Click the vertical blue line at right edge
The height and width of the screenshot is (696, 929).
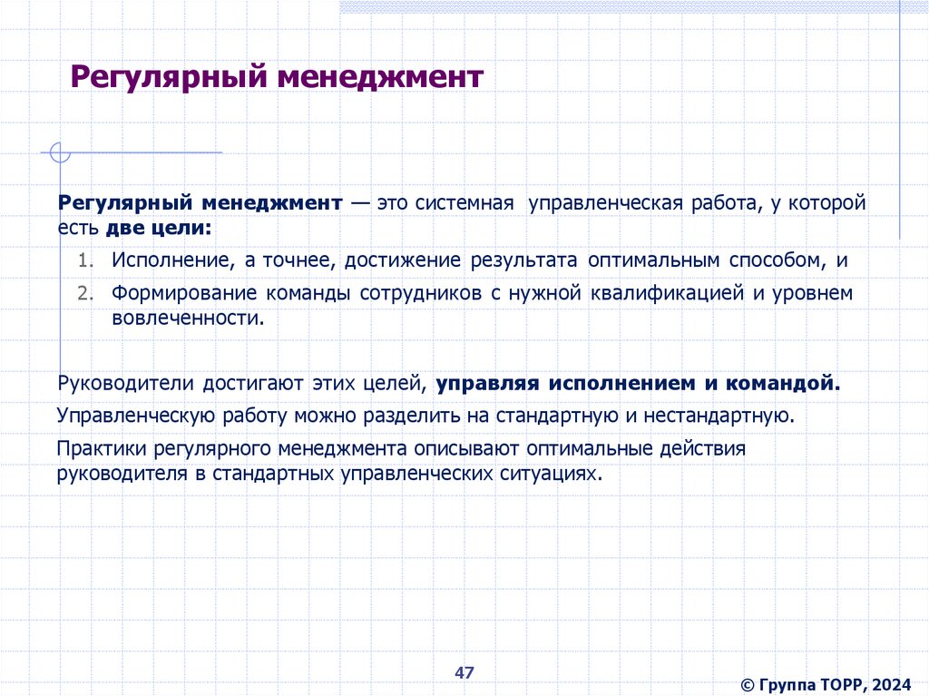[x=899, y=119]
